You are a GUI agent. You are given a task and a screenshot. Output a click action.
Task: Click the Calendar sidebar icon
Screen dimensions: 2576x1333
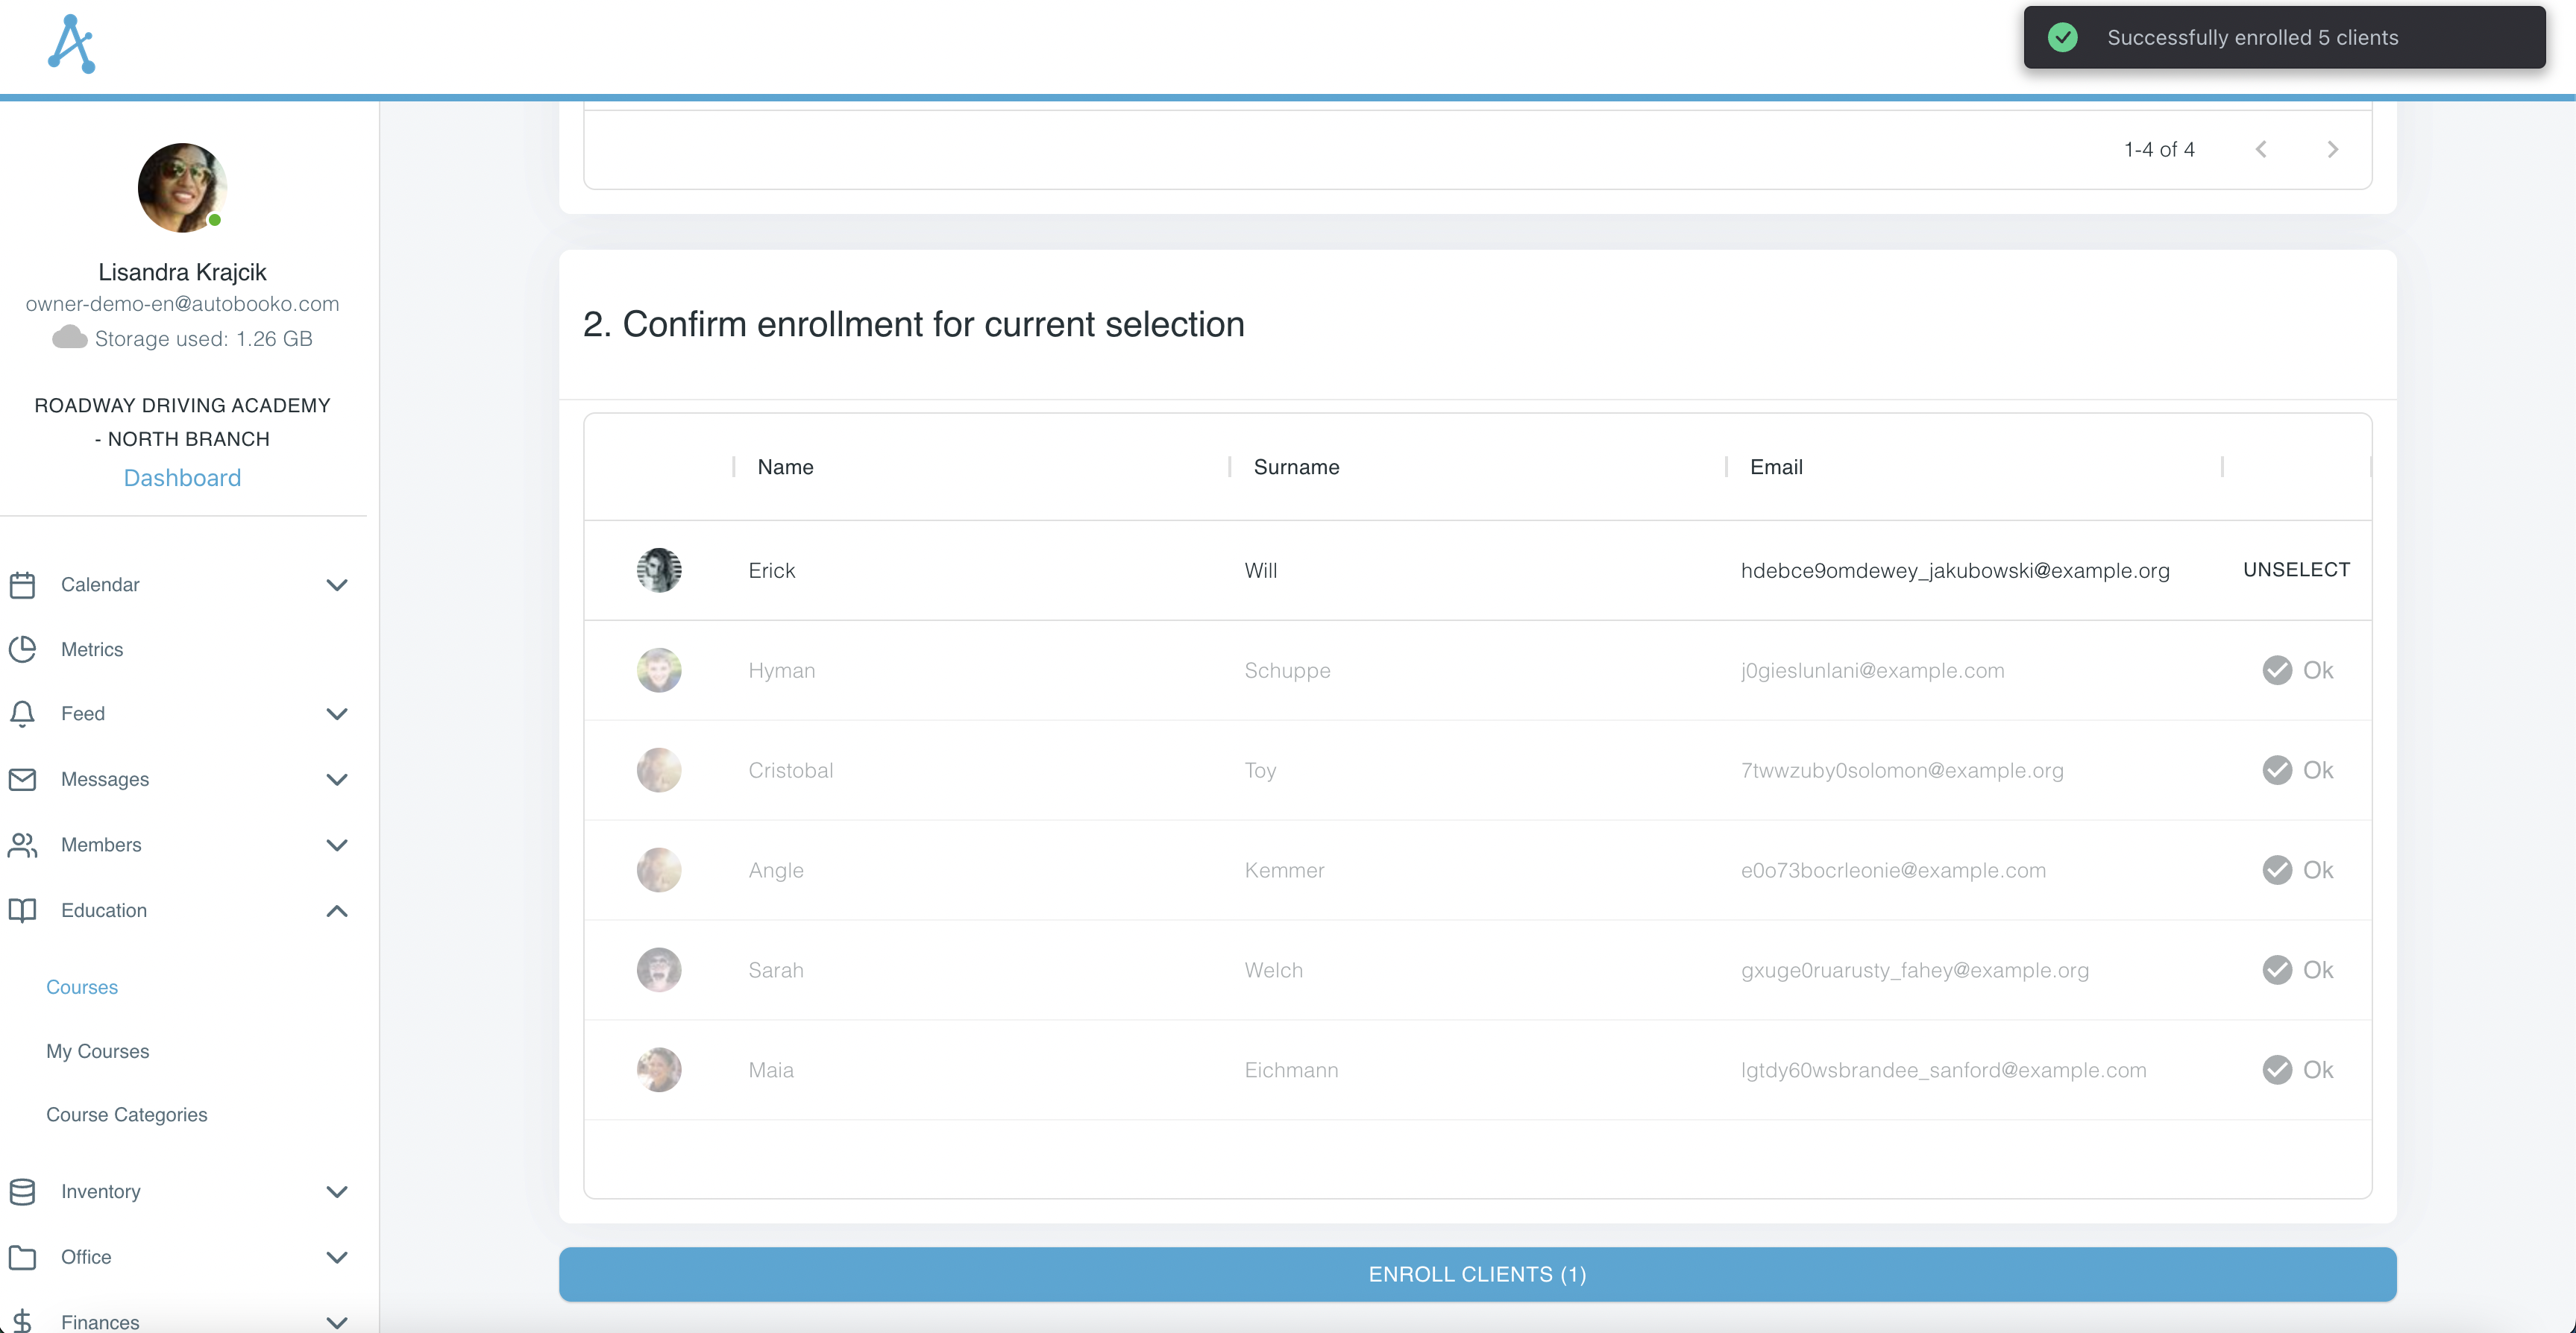pyautogui.click(x=22, y=585)
